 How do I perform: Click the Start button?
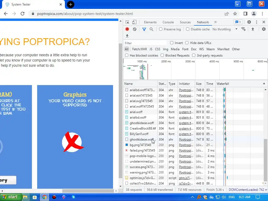(10, 197)
